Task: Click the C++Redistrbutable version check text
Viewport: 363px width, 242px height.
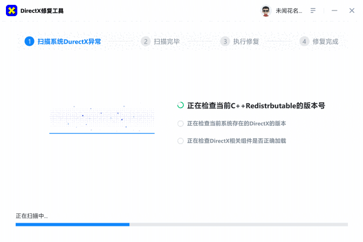Action: point(256,106)
